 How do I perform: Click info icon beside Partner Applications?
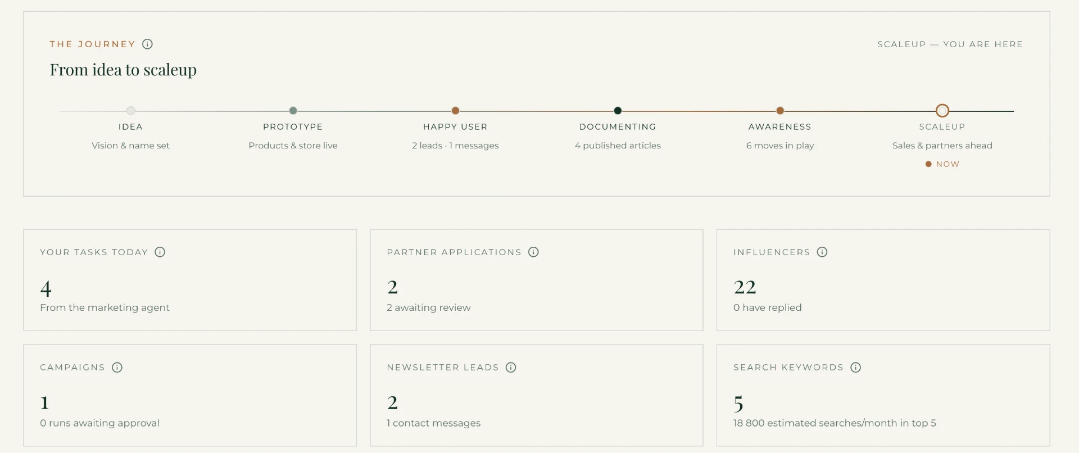(x=534, y=252)
